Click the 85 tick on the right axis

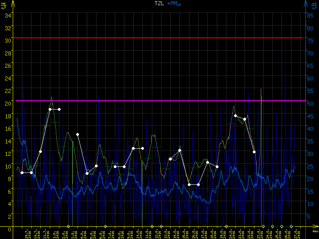[309, 15]
